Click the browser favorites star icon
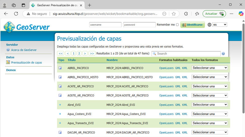Viewport: 245px width, 137px height. pyautogui.click(x=174, y=14)
